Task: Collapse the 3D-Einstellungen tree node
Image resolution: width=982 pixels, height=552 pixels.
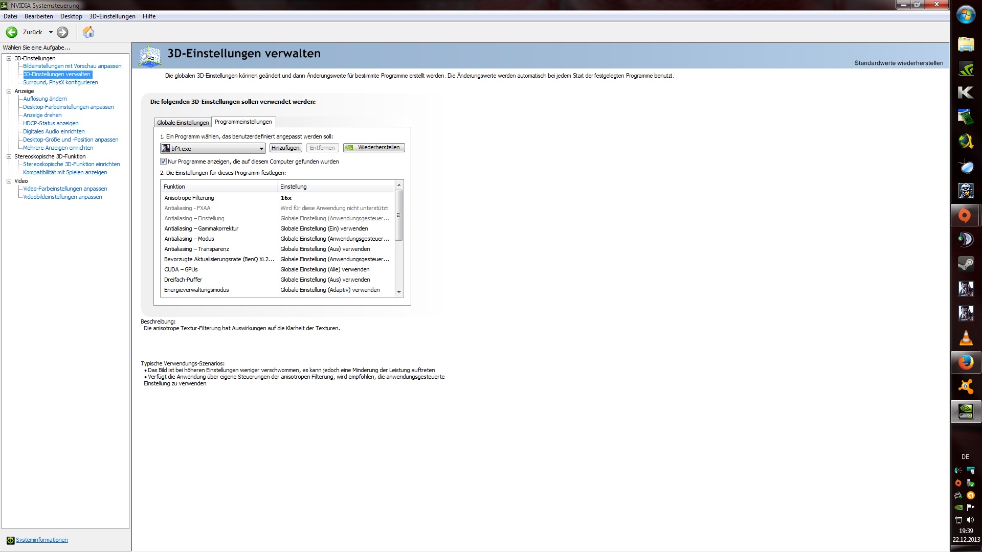Action: pyautogui.click(x=9, y=58)
